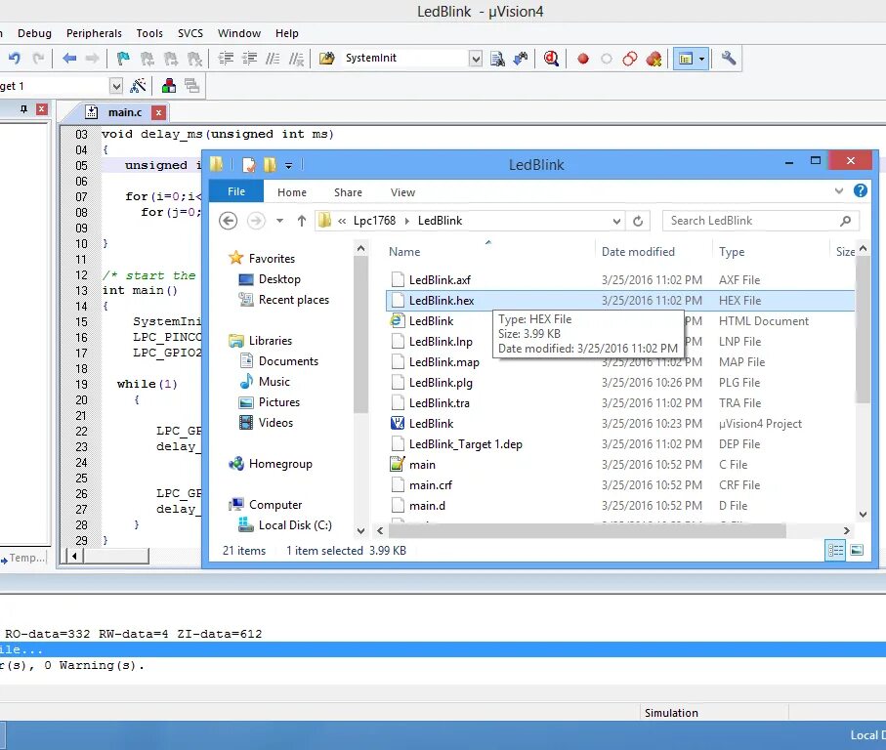886x750 pixels.
Task: Click the Explorer Help question mark button
Action: [x=859, y=191]
